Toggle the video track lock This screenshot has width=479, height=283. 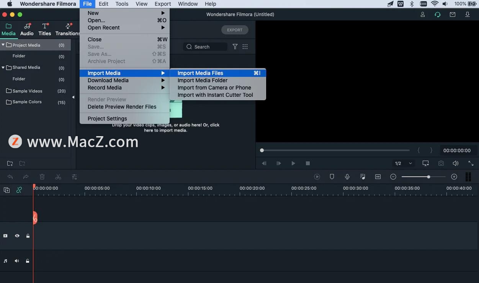(28, 236)
